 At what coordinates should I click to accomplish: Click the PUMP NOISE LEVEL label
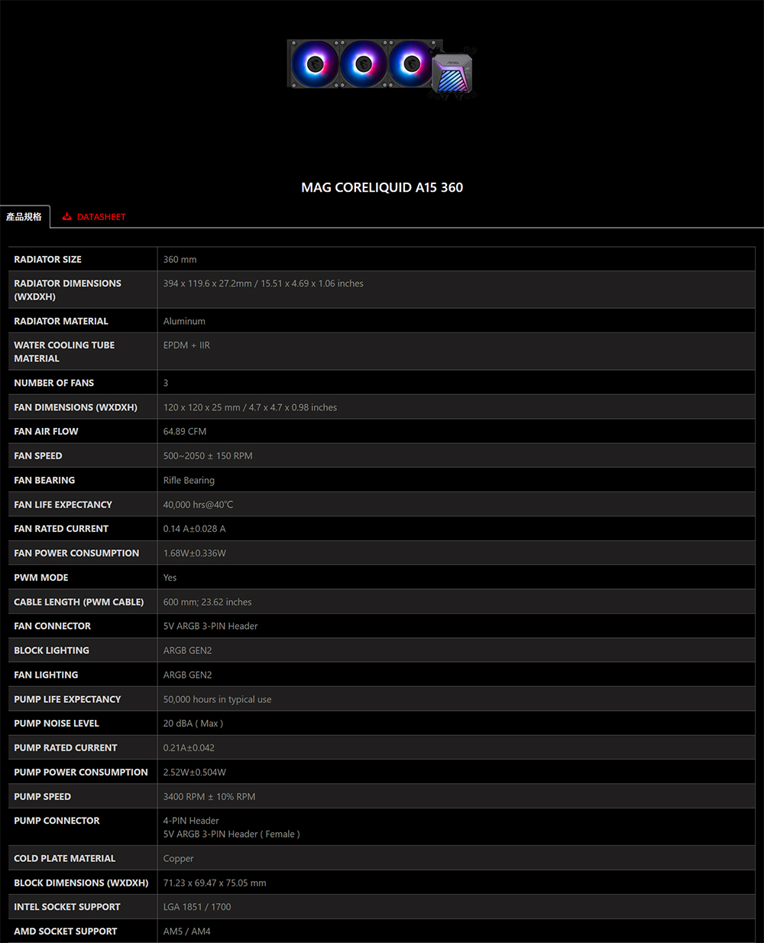coord(57,723)
